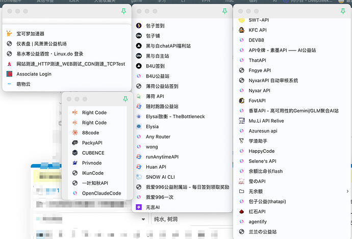Click the purple 无言AI icon

click(139, 207)
